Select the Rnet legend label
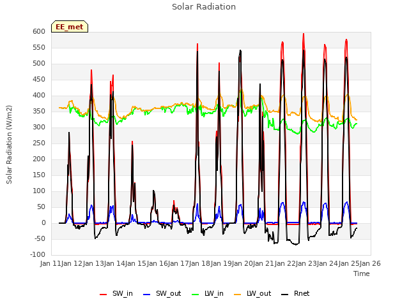This screenshot has width=409, height=306. coord(302,293)
